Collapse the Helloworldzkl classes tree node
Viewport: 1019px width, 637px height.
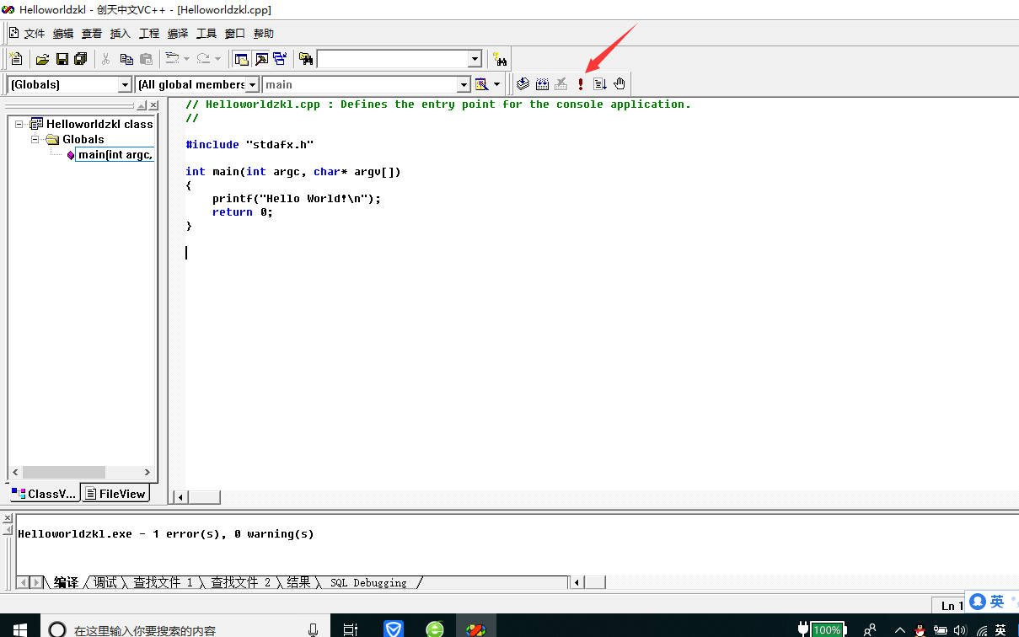[x=19, y=124]
